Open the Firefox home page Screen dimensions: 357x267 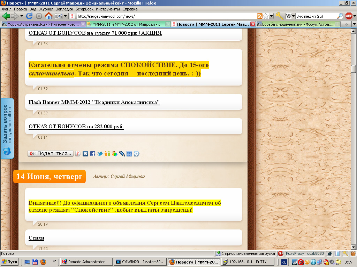tap(48, 16)
